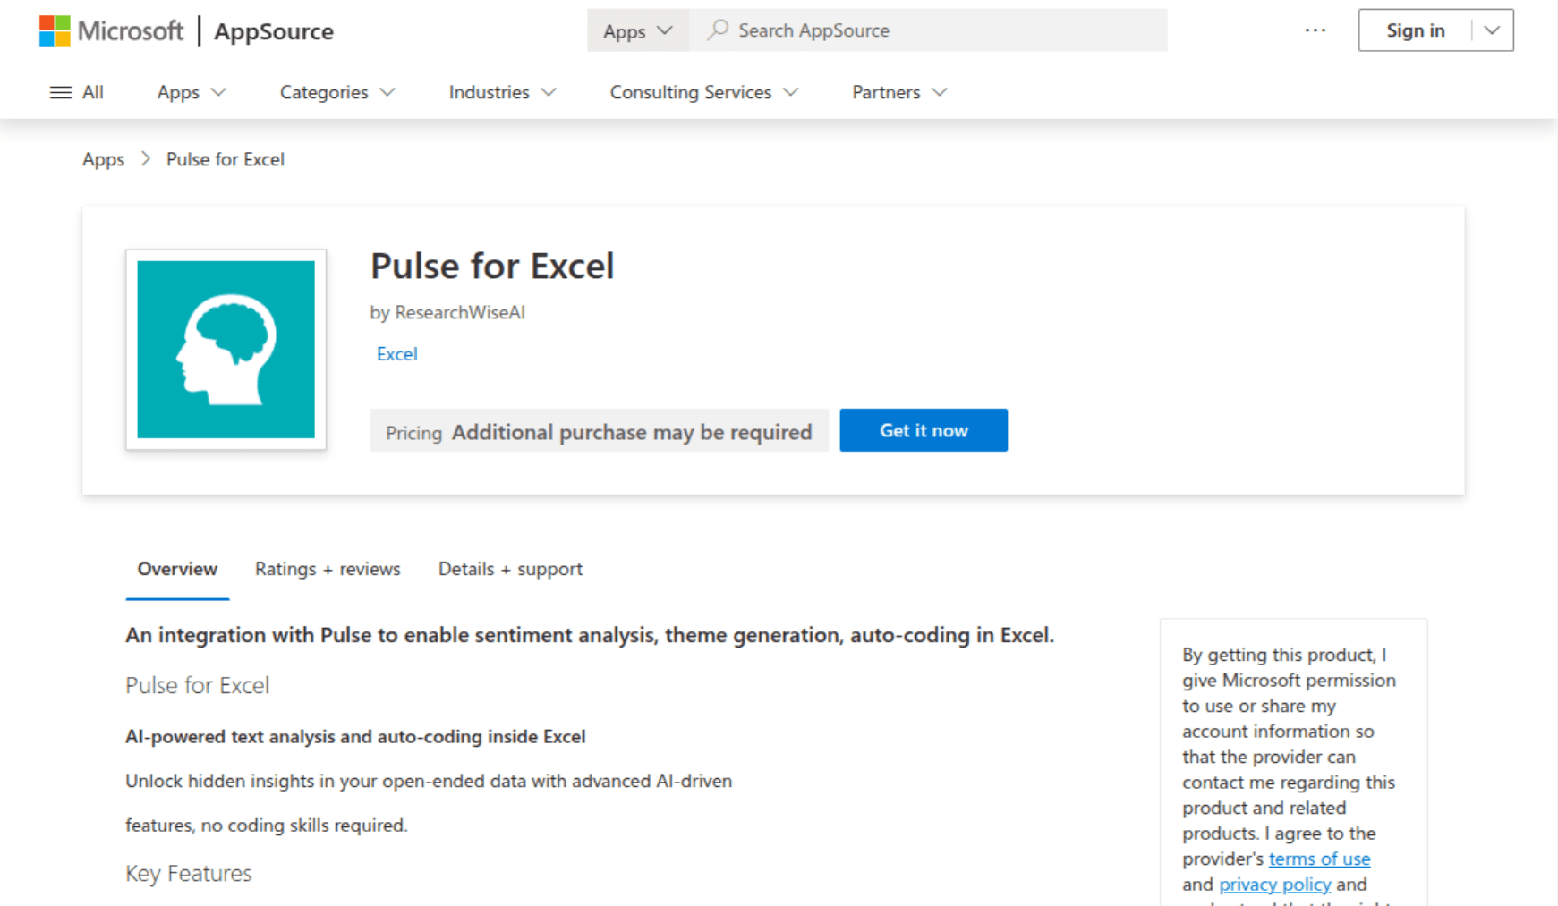Click the by ResearchWiseAI publisher text
The width and height of the screenshot is (1558, 906).
point(447,312)
